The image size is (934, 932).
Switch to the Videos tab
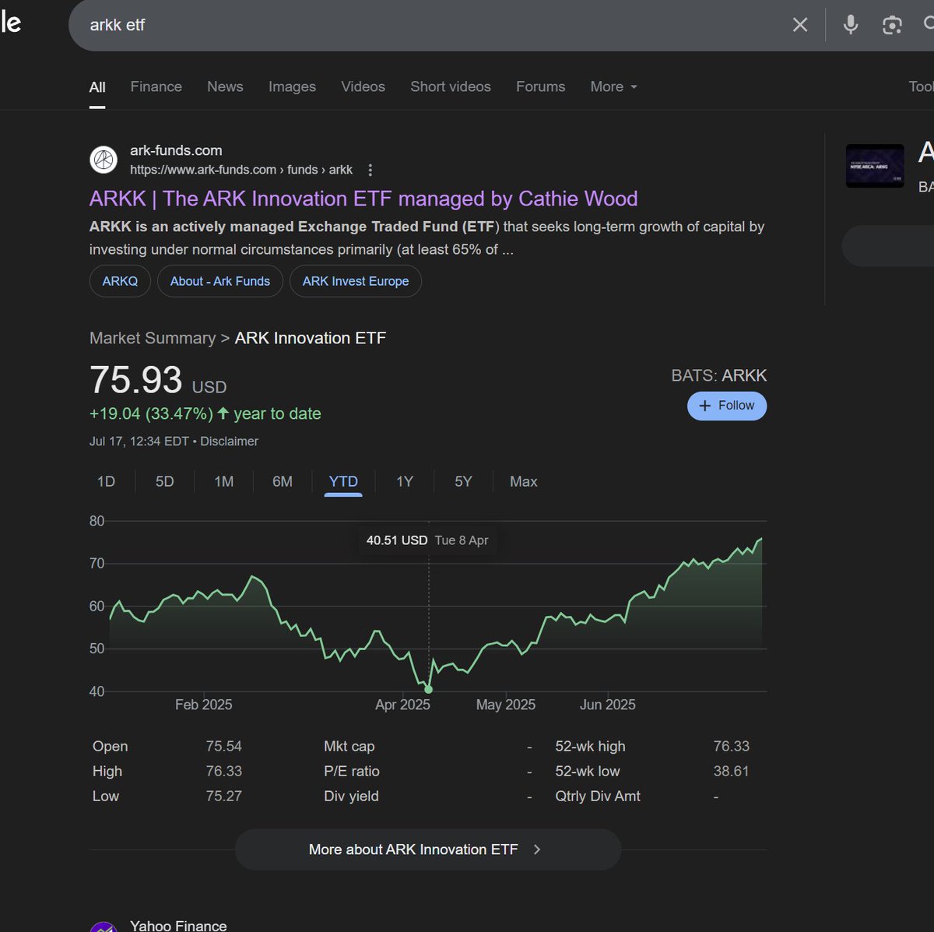(363, 87)
